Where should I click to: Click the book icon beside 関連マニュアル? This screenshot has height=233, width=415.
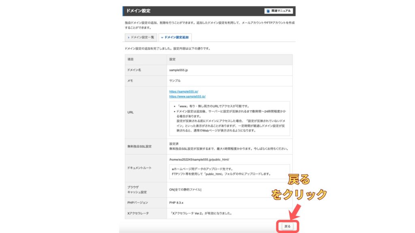(268, 11)
